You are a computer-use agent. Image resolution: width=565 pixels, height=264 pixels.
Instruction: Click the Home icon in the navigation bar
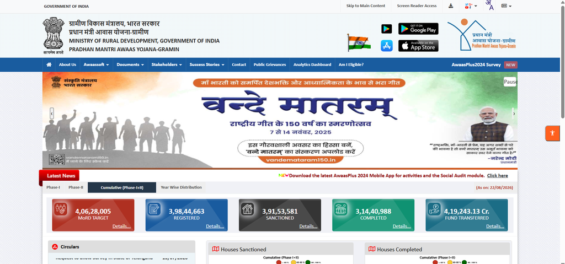click(49, 65)
